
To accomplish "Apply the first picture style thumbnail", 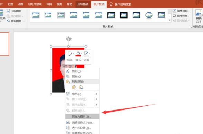I will tap(36, 15).
